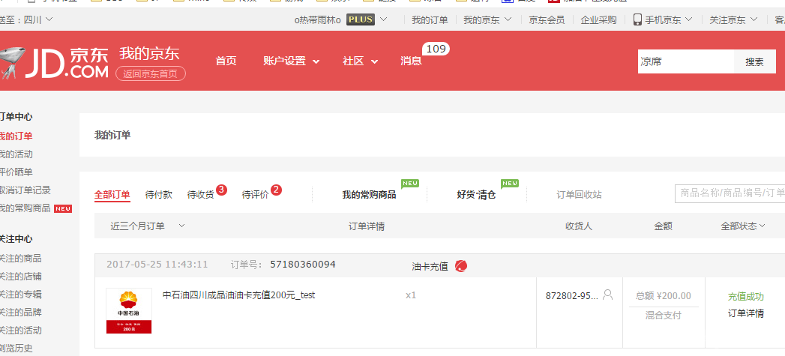Expand the 送至：四川 location dropdown
The image size is (785, 356).
(x=26, y=19)
